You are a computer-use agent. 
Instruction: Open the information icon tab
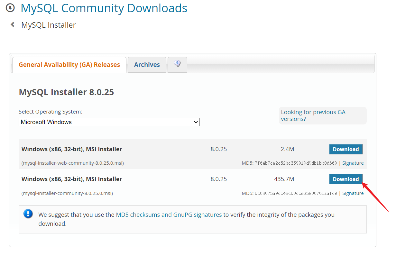(177, 64)
